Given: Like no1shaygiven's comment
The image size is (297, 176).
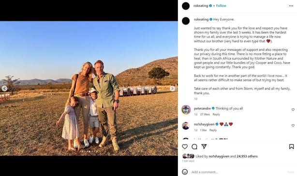Looking at the screenshot, I should 293,126.
